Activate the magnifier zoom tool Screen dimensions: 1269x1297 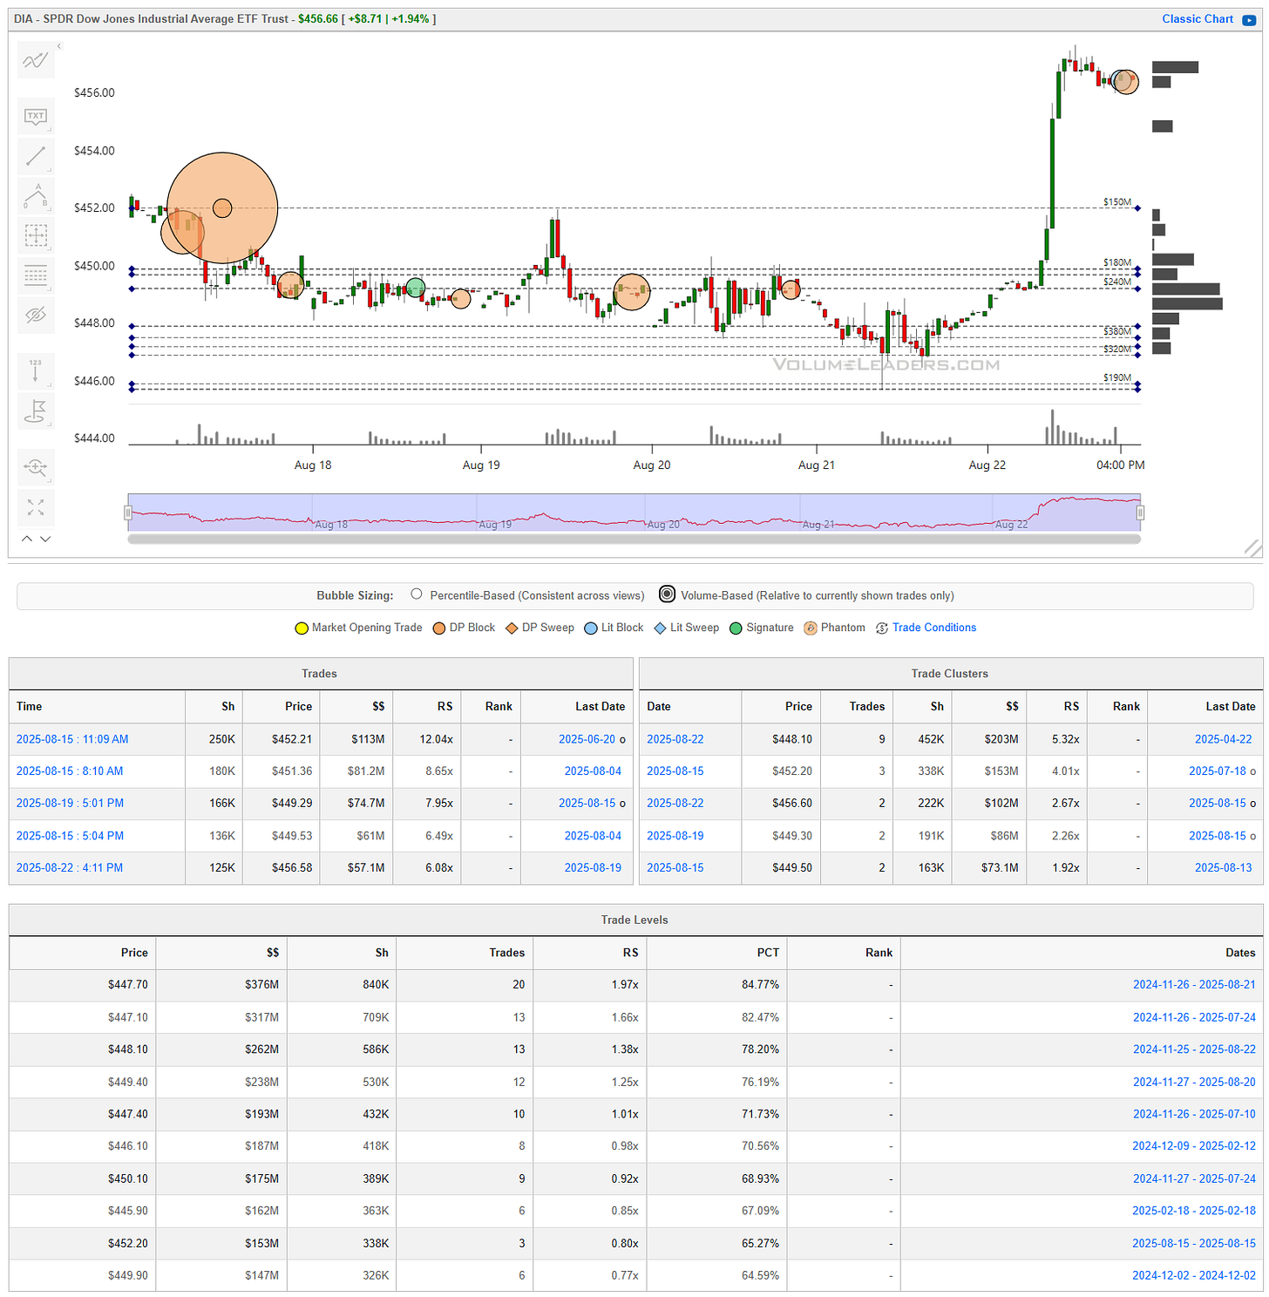pos(36,467)
